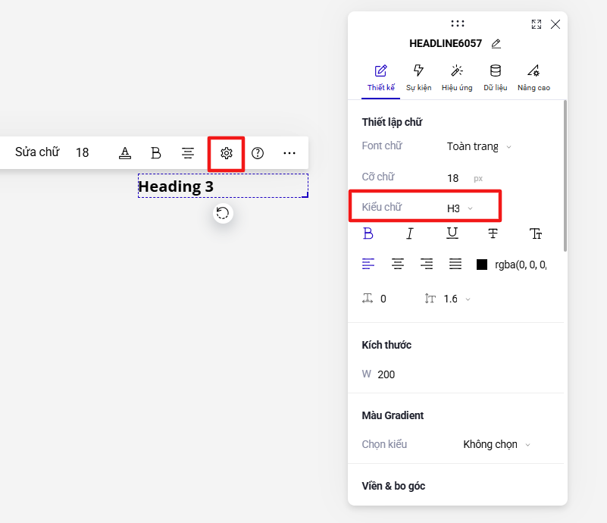Click the Thiết lập chữ section heading
The width and height of the screenshot is (607, 523).
click(392, 122)
